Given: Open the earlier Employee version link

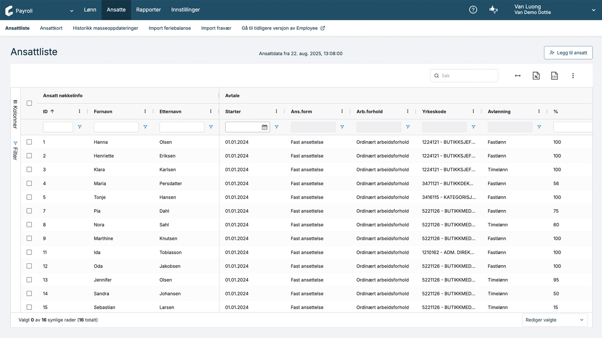Looking at the screenshot, I should coord(283,28).
